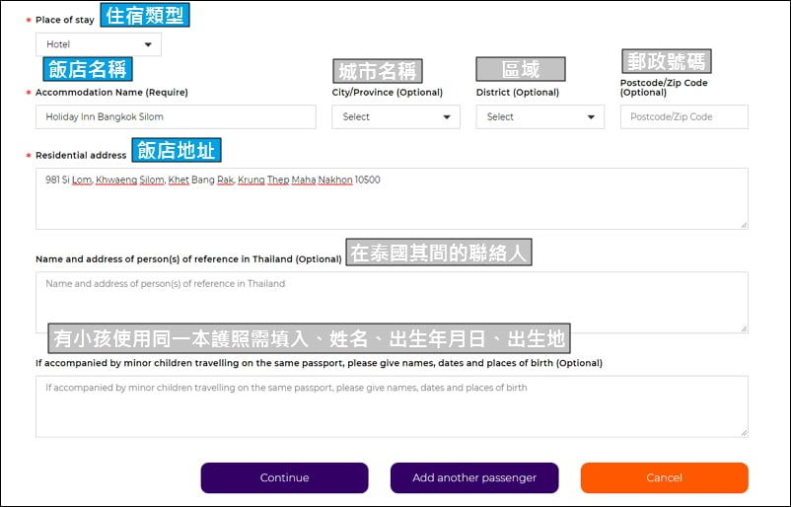The width and height of the screenshot is (791, 507).
Task: Click the Postcode/Zip Code input field
Action: point(684,117)
